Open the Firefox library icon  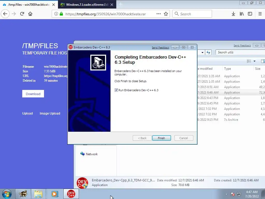[242, 14]
